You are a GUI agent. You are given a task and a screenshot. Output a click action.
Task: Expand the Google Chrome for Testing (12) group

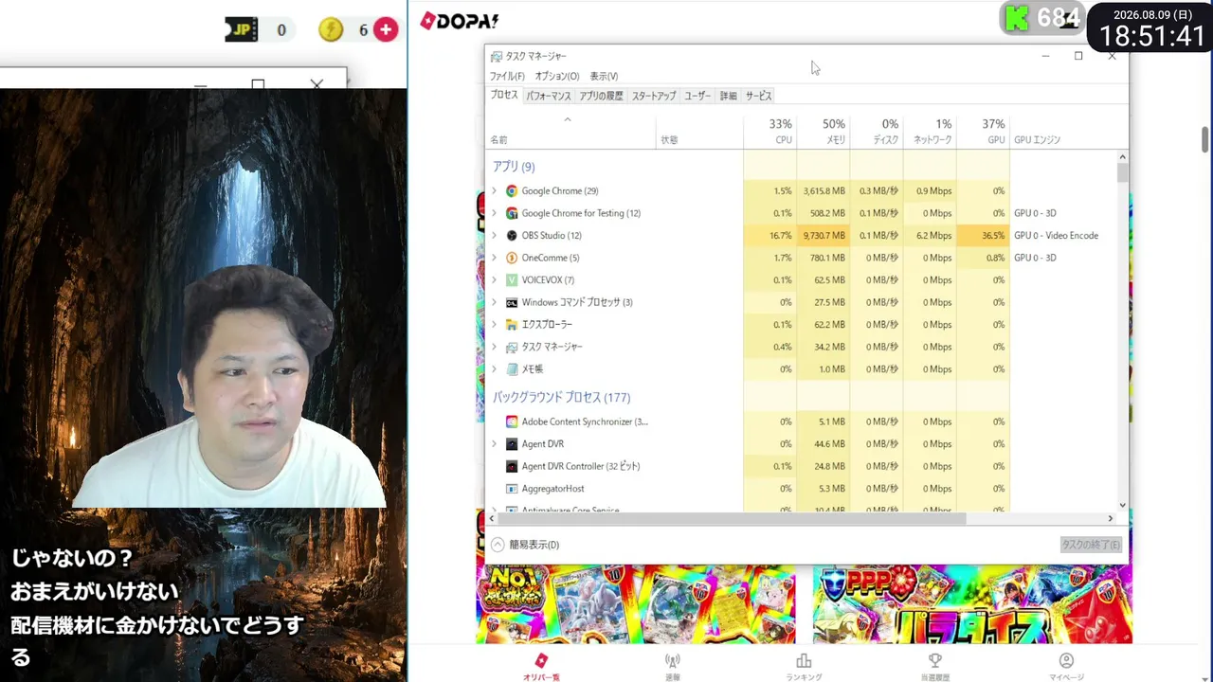pyautogui.click(x=494, y=213)
